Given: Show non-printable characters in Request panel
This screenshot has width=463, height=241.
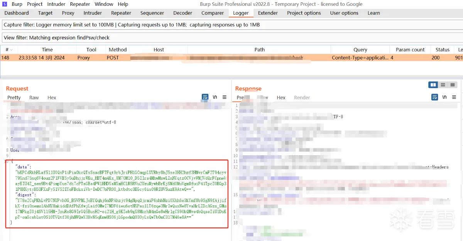Looking at the screenshot, I should (215, 97).
